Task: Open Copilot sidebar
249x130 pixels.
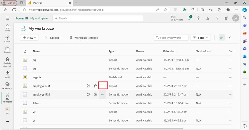Action: click(x=245, y=10)
